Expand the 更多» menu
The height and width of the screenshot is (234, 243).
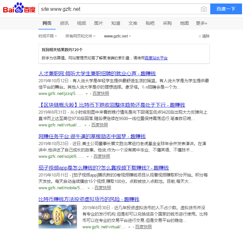[201, 23]
